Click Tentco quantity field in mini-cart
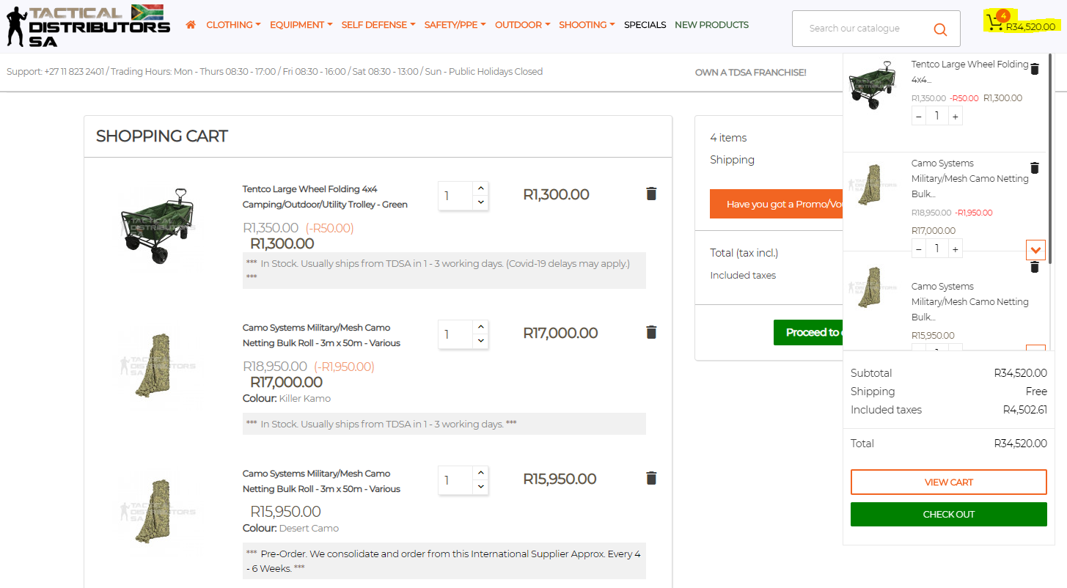This screenshot has width=1067, height=588. tap(937, 116)
